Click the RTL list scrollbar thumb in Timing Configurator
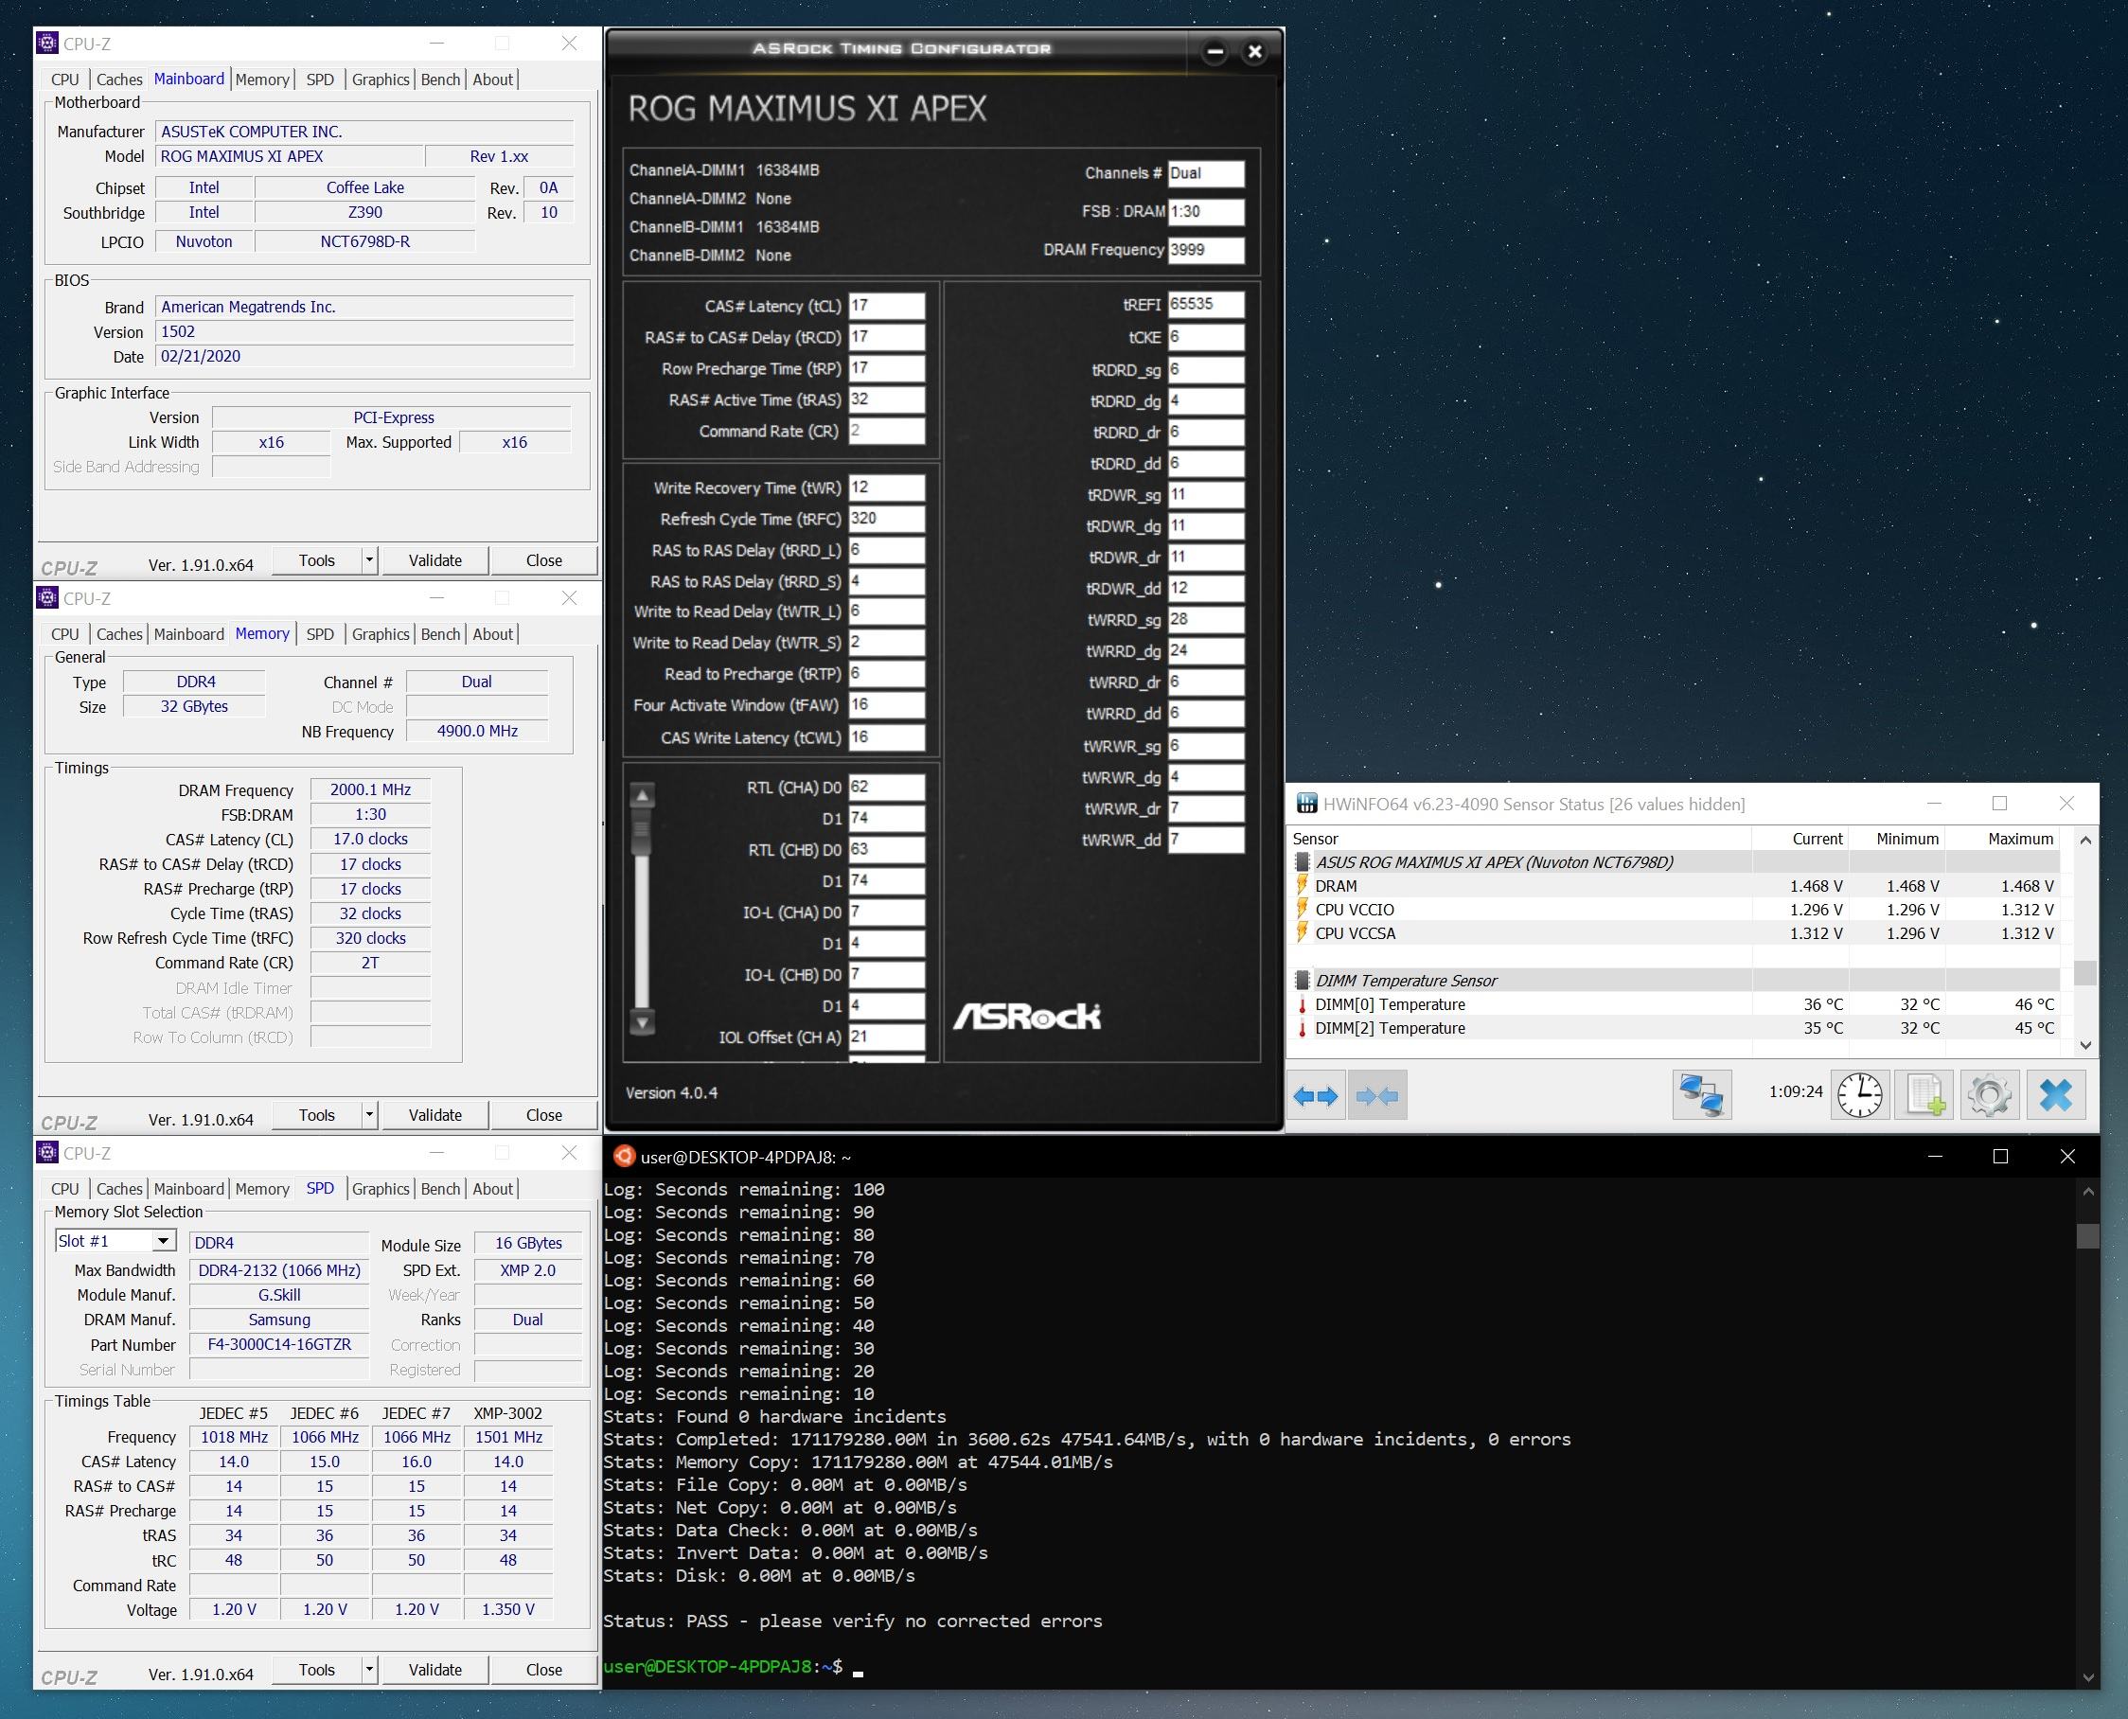 point(642,830)
